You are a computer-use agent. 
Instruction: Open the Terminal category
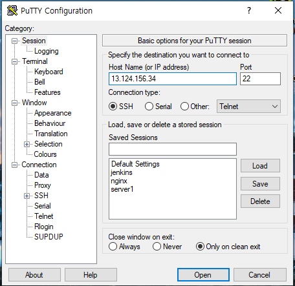pyautogui.click(x=35, y=61)
